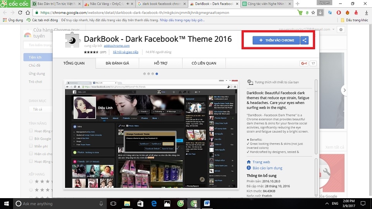This screenshot has height=209, width=372.
Task: Show hidden tray icons with the chevron
Action: tap(327, 204)
